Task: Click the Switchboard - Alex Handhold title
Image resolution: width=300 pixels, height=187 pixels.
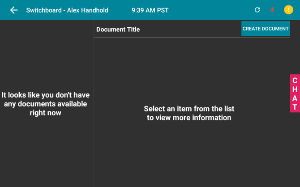Action: coord(67,10)
